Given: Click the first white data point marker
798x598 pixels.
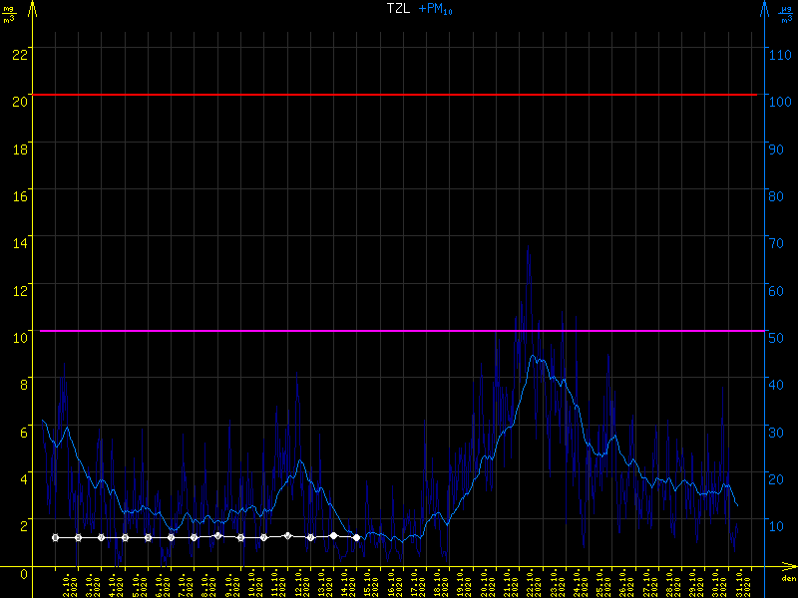Looking at the screenshot, I should coord(55,537).
